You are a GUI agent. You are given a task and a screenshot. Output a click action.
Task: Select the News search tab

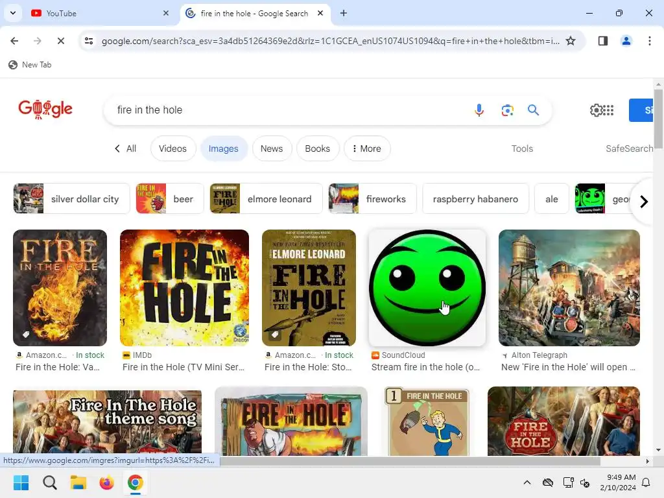click(272, 148)
